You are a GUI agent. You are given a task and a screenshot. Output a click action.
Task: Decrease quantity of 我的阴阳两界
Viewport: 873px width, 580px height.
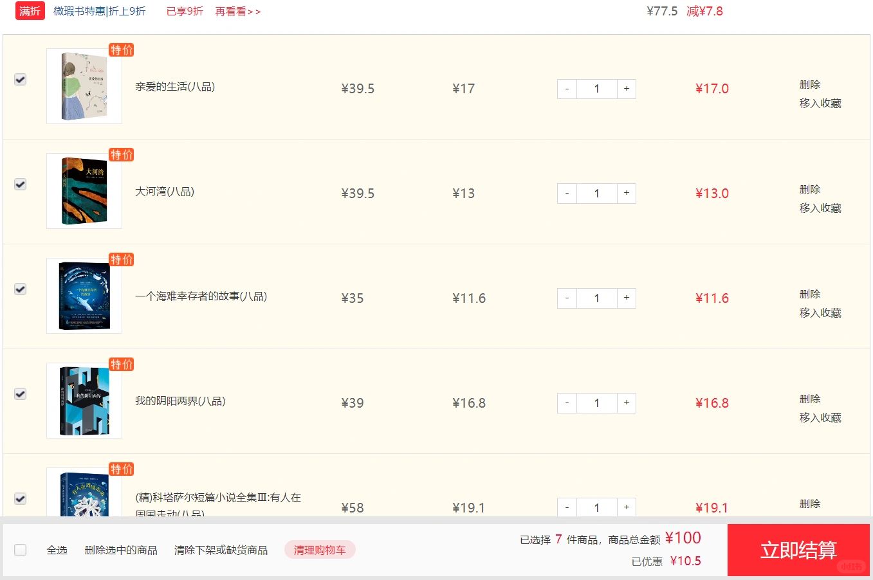click(567, 403)
